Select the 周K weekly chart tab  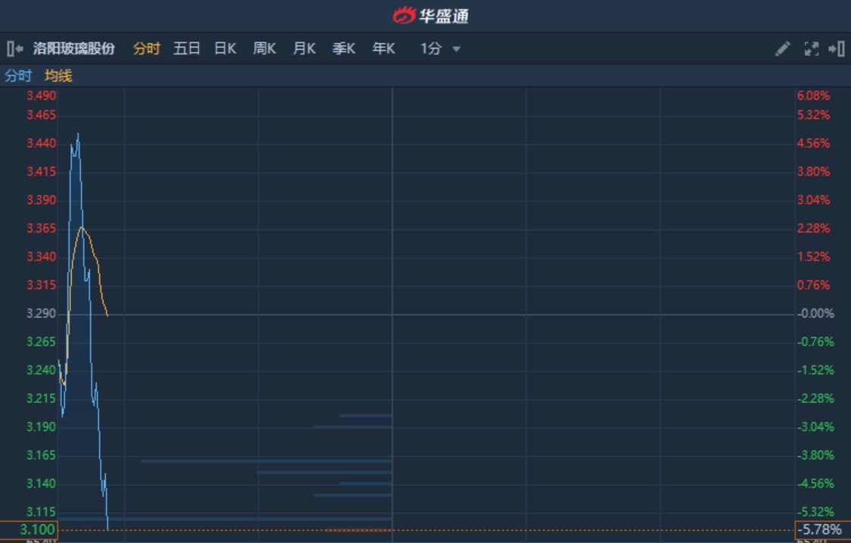click(x=265, y=49)
